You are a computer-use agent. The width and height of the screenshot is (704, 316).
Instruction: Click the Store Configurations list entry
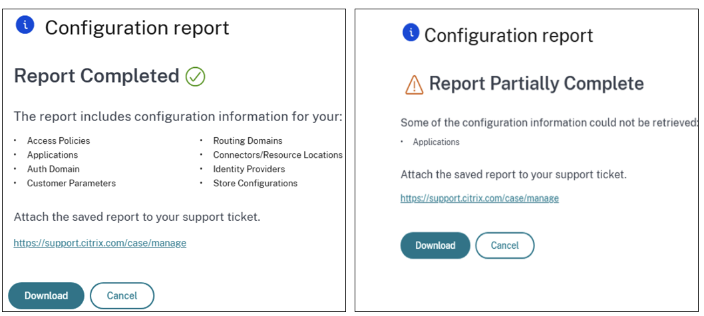pos(255,183)
